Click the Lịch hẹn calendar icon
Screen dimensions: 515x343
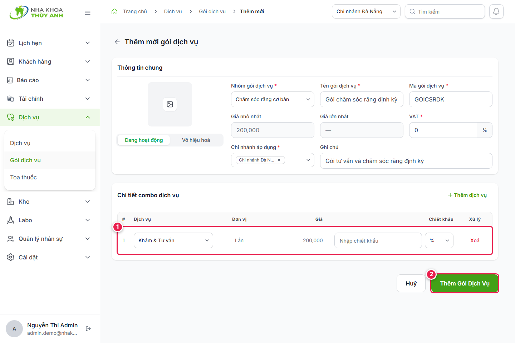click(11, 43)
